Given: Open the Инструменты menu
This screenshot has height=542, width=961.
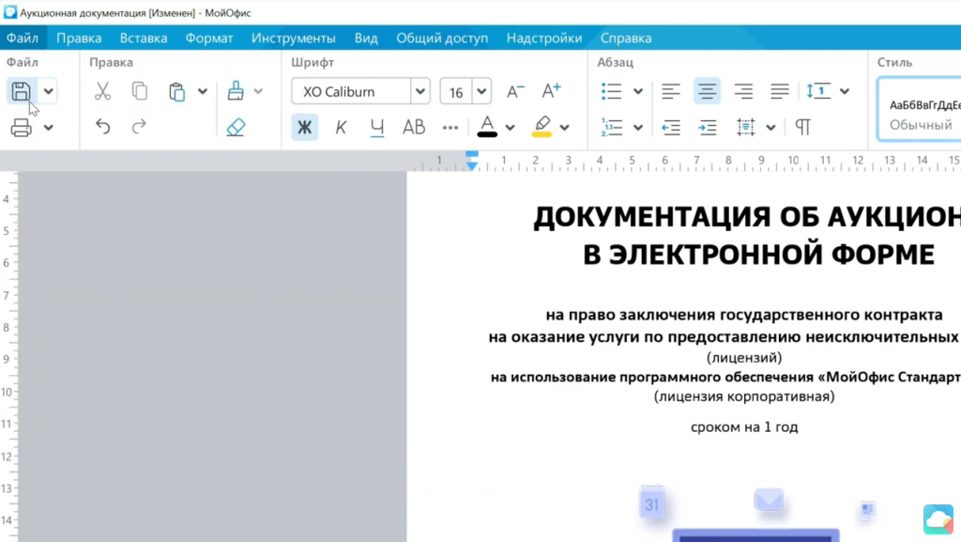Looking at the screenshot, I should point(294,38).
